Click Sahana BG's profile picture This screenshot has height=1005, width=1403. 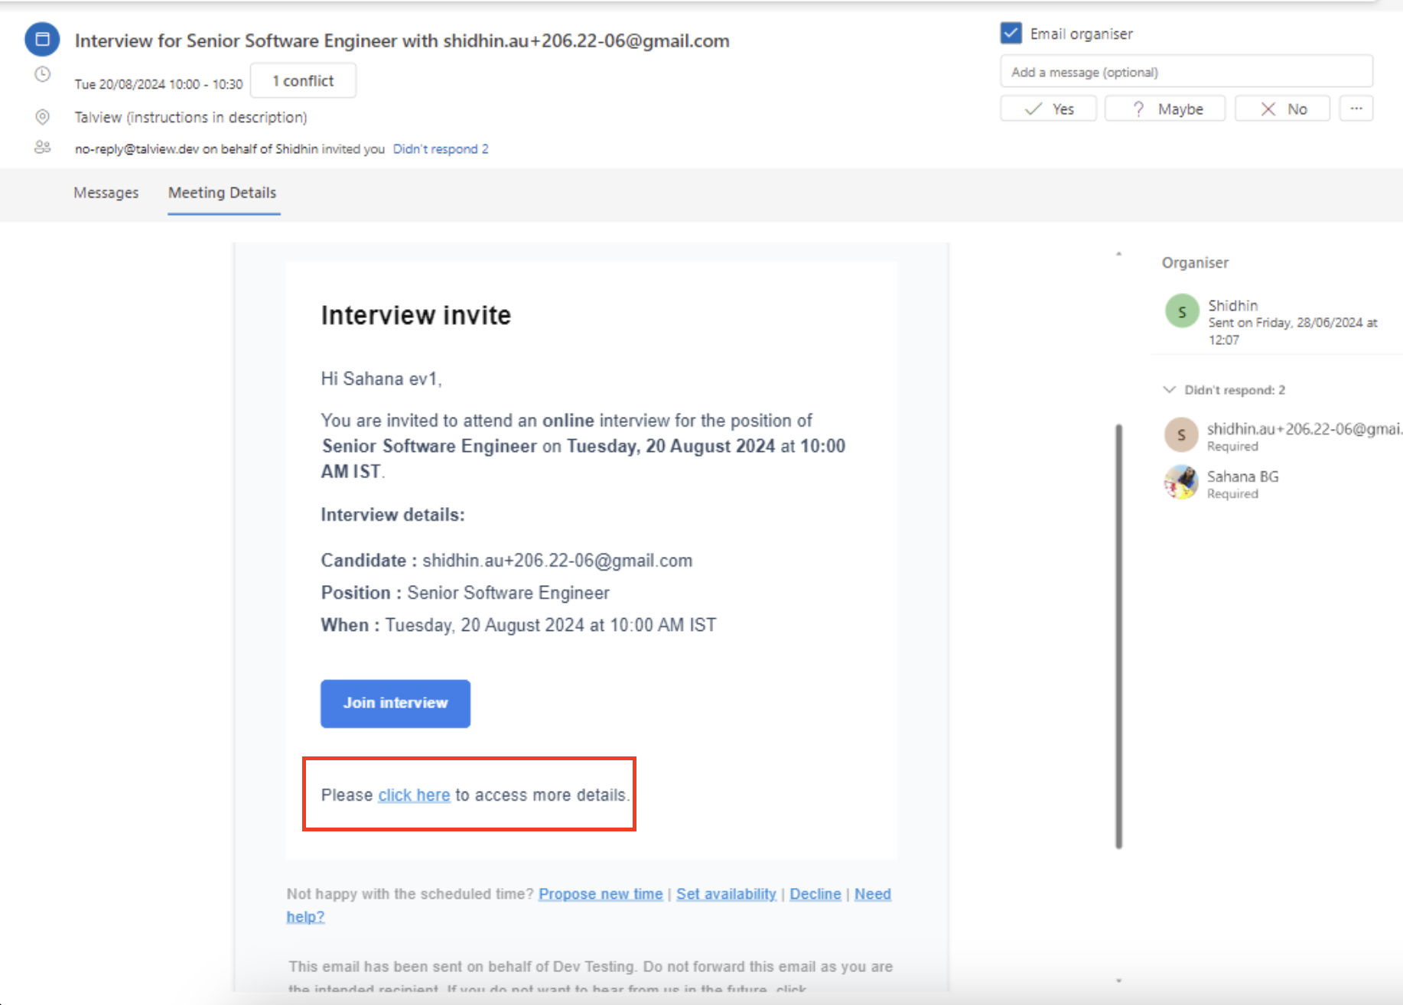tap(1180, 483)
